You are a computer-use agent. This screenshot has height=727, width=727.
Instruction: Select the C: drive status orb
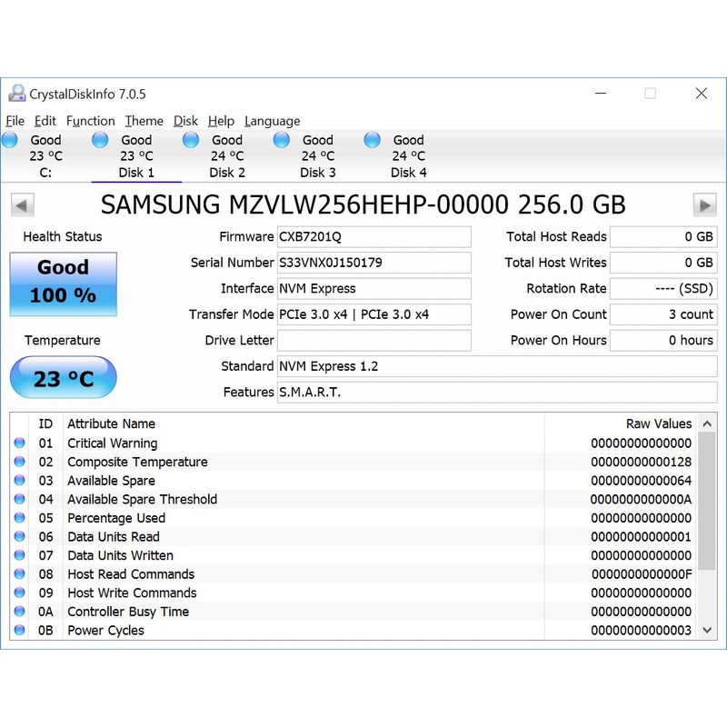[x=10, y=140]
